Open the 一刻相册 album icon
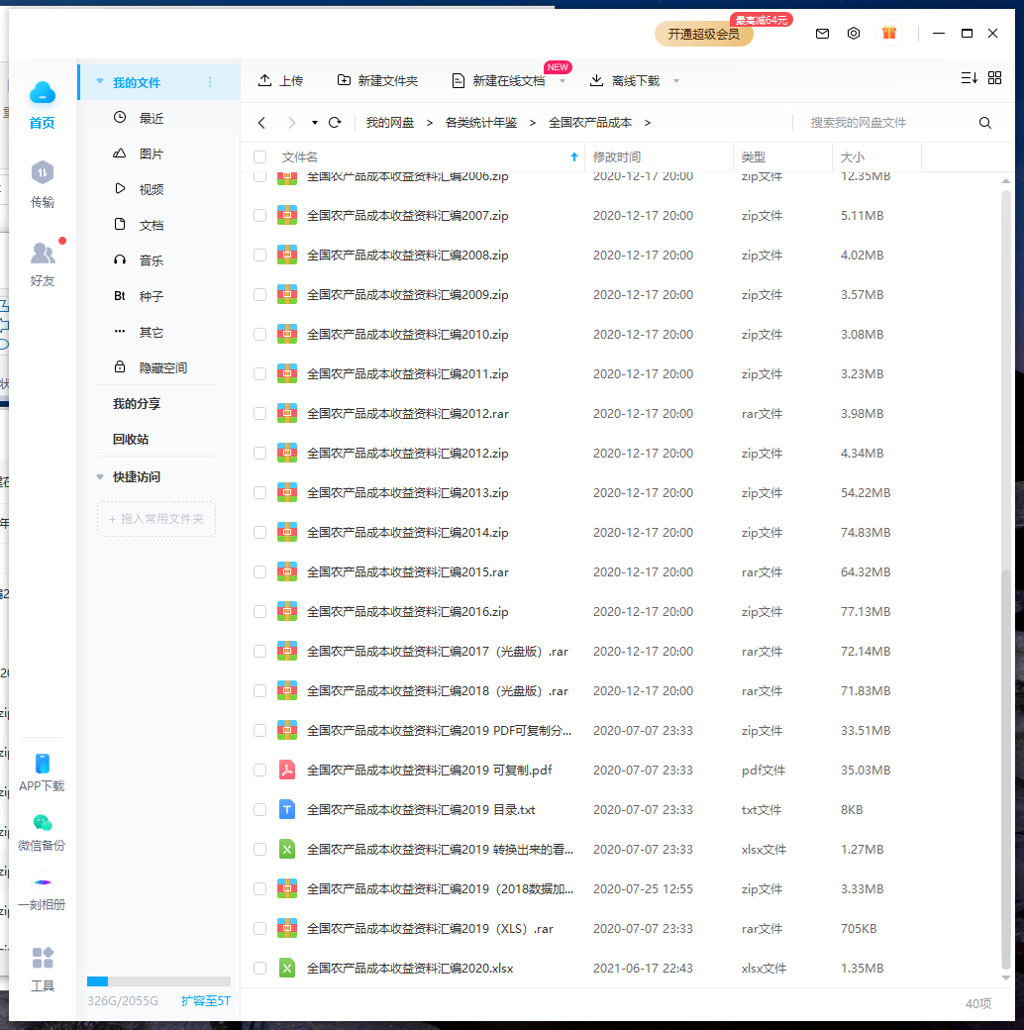Viewport: 1024px width, 1030px height. 42,882
